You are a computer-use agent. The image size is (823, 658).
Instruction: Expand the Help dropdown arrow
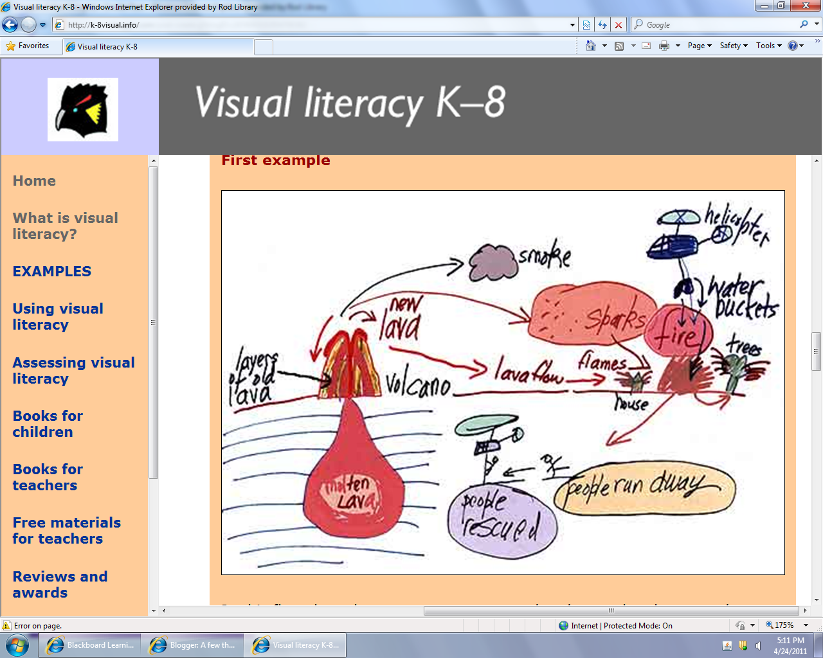coord(801,46)
